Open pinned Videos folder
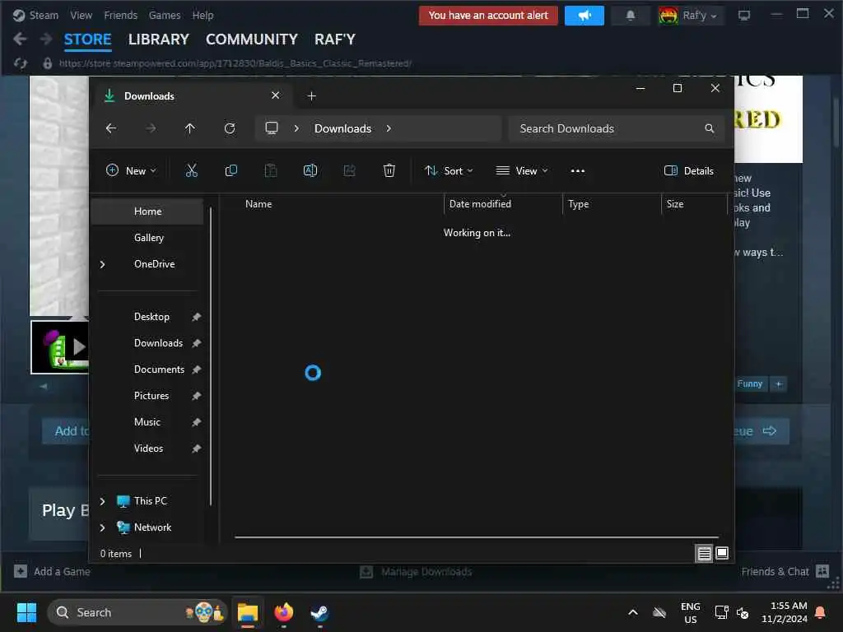 pyautogui.click(x=147, y=448)
